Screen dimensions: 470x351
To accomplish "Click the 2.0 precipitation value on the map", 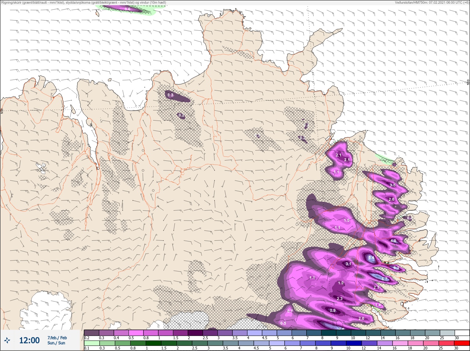I will click(x=361, y=318).
